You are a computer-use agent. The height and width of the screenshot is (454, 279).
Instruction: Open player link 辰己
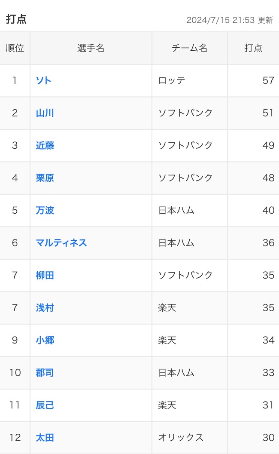click(x=45, y=405)
